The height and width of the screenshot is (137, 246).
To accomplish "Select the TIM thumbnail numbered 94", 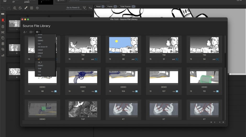I will (204, 45).
